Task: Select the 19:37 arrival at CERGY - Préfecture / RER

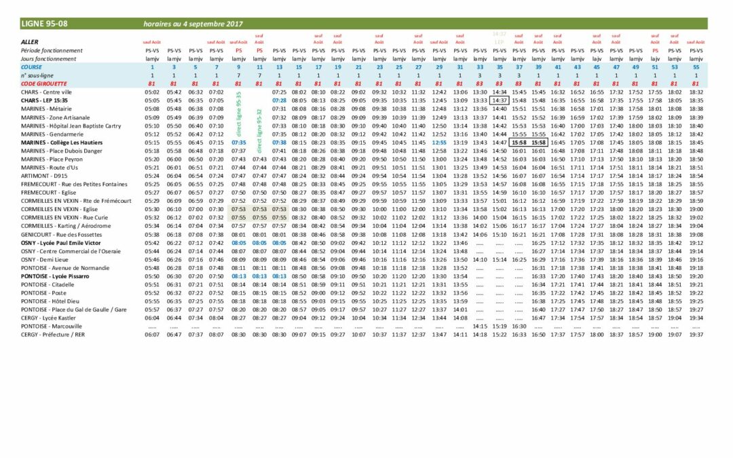Action: point(696,335)
